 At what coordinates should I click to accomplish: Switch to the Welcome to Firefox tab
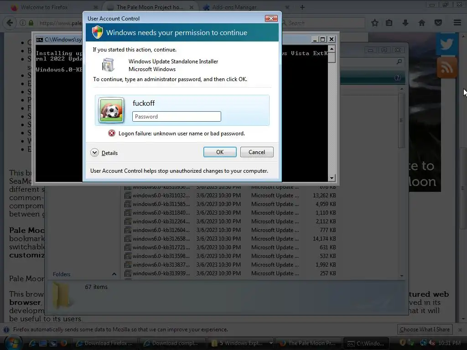(54, 7)
